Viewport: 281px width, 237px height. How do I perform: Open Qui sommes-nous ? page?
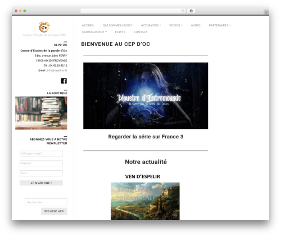click(x=117, y=25)
